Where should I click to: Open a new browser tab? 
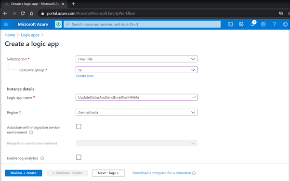(x=73, y=4)
